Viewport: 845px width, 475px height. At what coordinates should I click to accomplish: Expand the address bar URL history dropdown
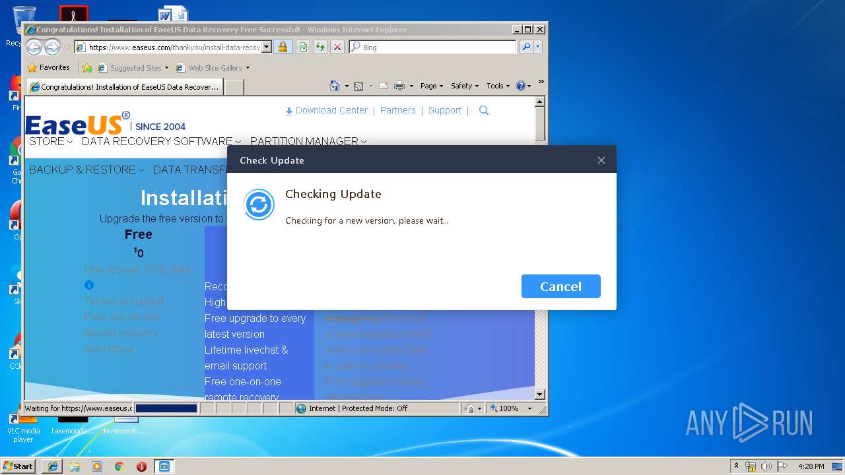(267, 47)
